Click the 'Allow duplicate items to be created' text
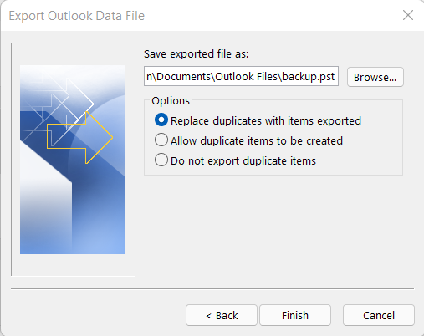This screenshot has width=424, height=336. (257, 141)
